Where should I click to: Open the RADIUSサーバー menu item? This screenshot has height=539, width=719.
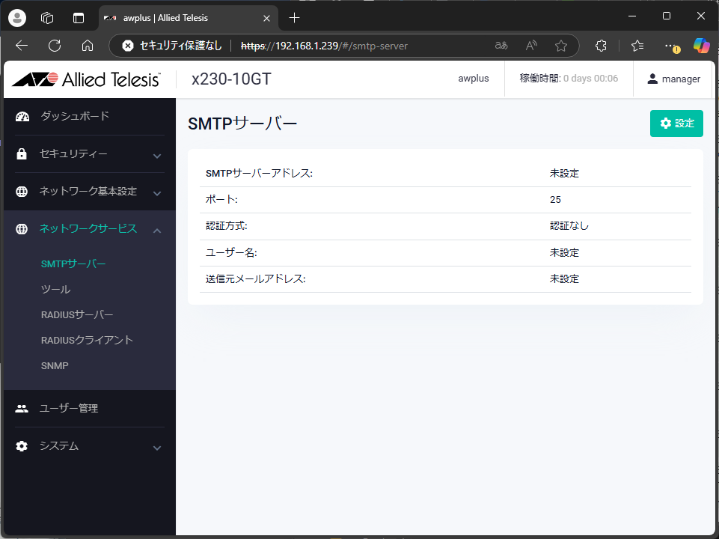pos(77,314)
